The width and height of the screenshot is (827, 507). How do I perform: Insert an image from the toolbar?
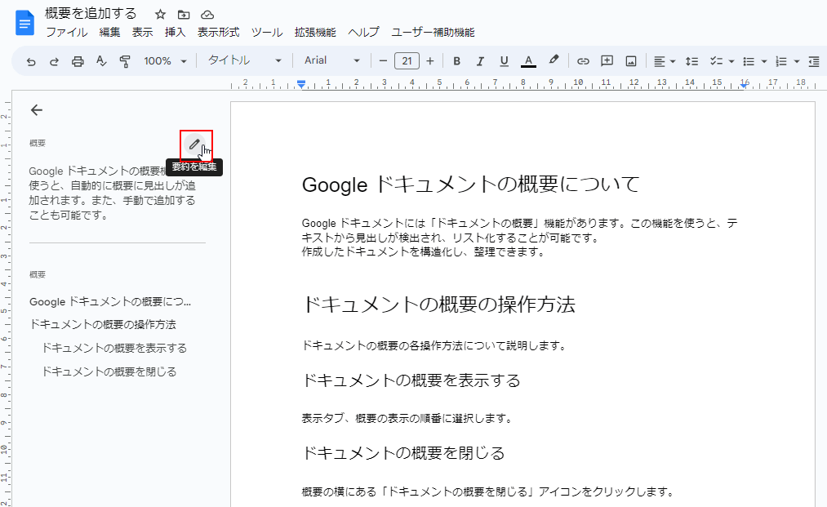[631, 61]
